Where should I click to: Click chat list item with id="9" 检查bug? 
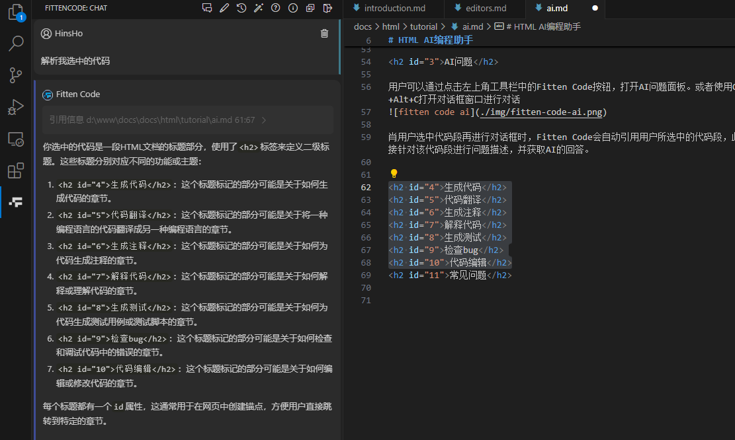pos(193,345)
